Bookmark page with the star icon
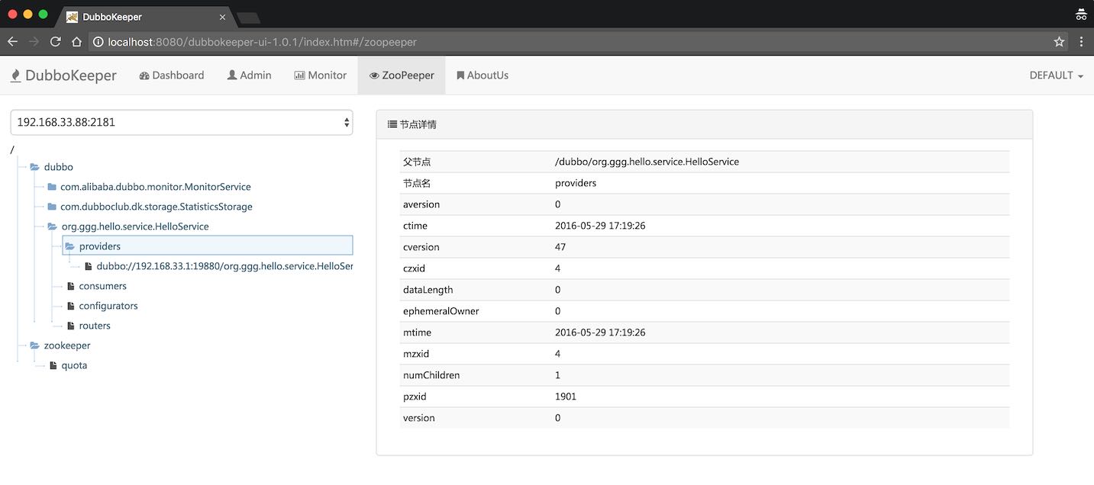Image resolution: width=1094 pixels, height=485 pixels. pyautogui.click(x=1059, y=42)
